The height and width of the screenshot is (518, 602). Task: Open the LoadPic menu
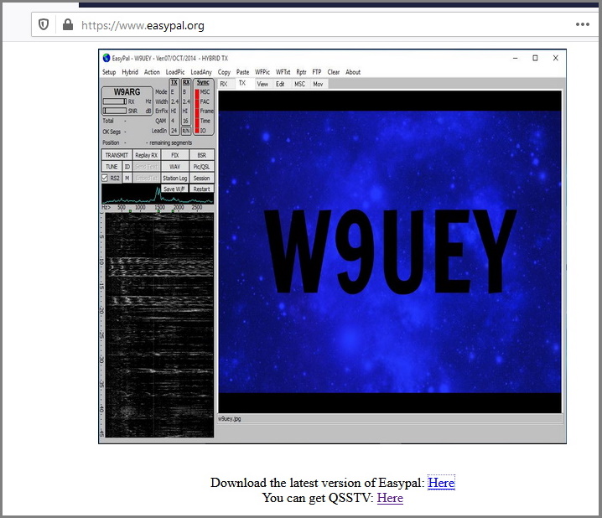tap(174, 72)
